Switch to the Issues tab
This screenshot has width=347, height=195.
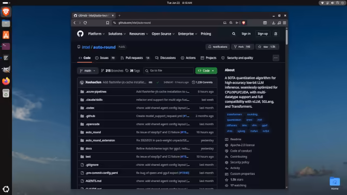[x=105, y=58]
